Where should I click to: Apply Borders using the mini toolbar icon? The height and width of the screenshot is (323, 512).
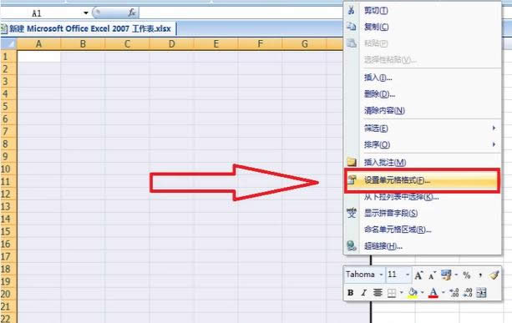tap(392, 293)
